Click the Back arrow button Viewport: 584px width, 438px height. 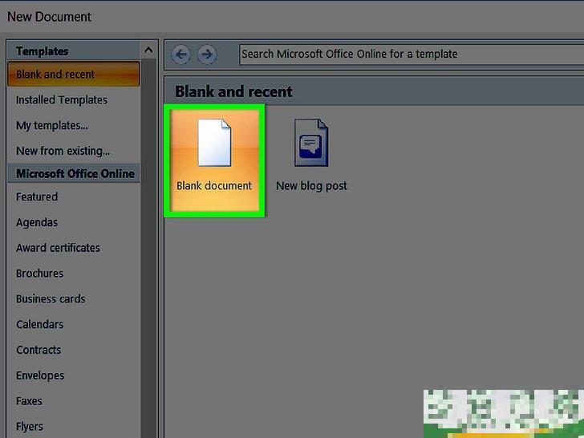181,55
